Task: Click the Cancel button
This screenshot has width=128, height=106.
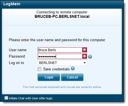Action: [x=72, y=77]
